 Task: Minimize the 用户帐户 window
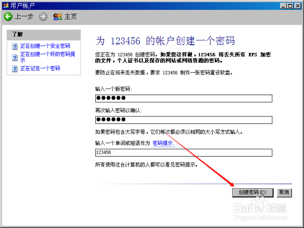(x=283, y=6)
